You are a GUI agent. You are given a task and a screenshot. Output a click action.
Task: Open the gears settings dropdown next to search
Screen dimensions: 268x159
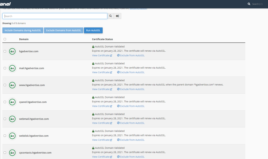[x=118, y=16]
